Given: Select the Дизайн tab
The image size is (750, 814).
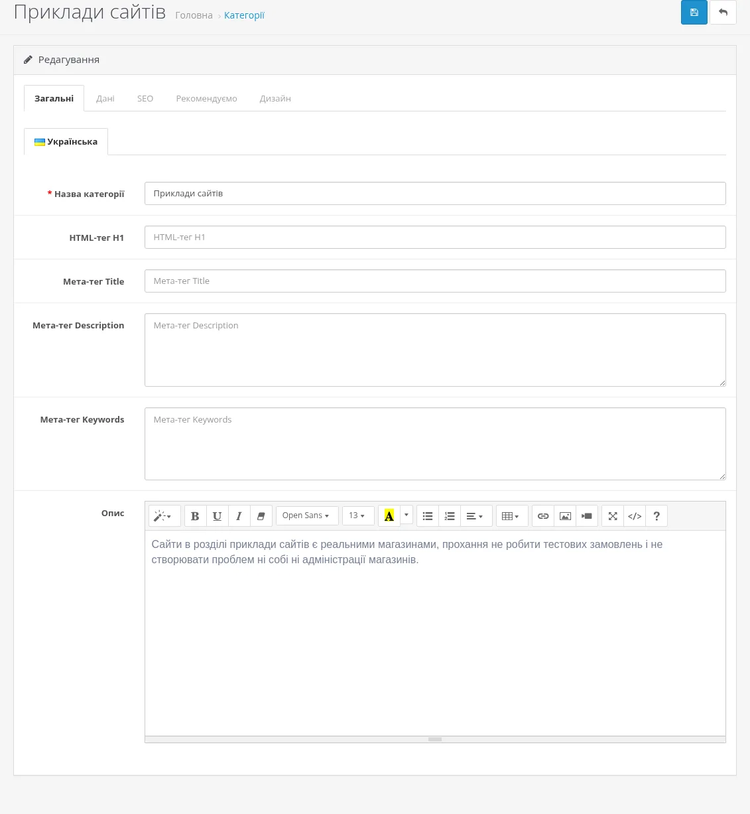Looking at the screenshot, I should coord(275,98).
